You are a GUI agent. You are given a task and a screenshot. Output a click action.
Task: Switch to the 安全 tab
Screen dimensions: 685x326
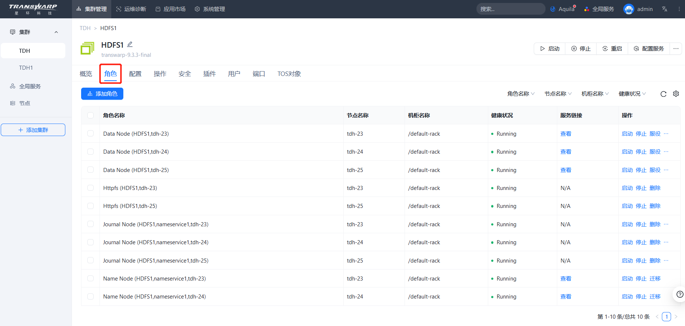[185, 74]
